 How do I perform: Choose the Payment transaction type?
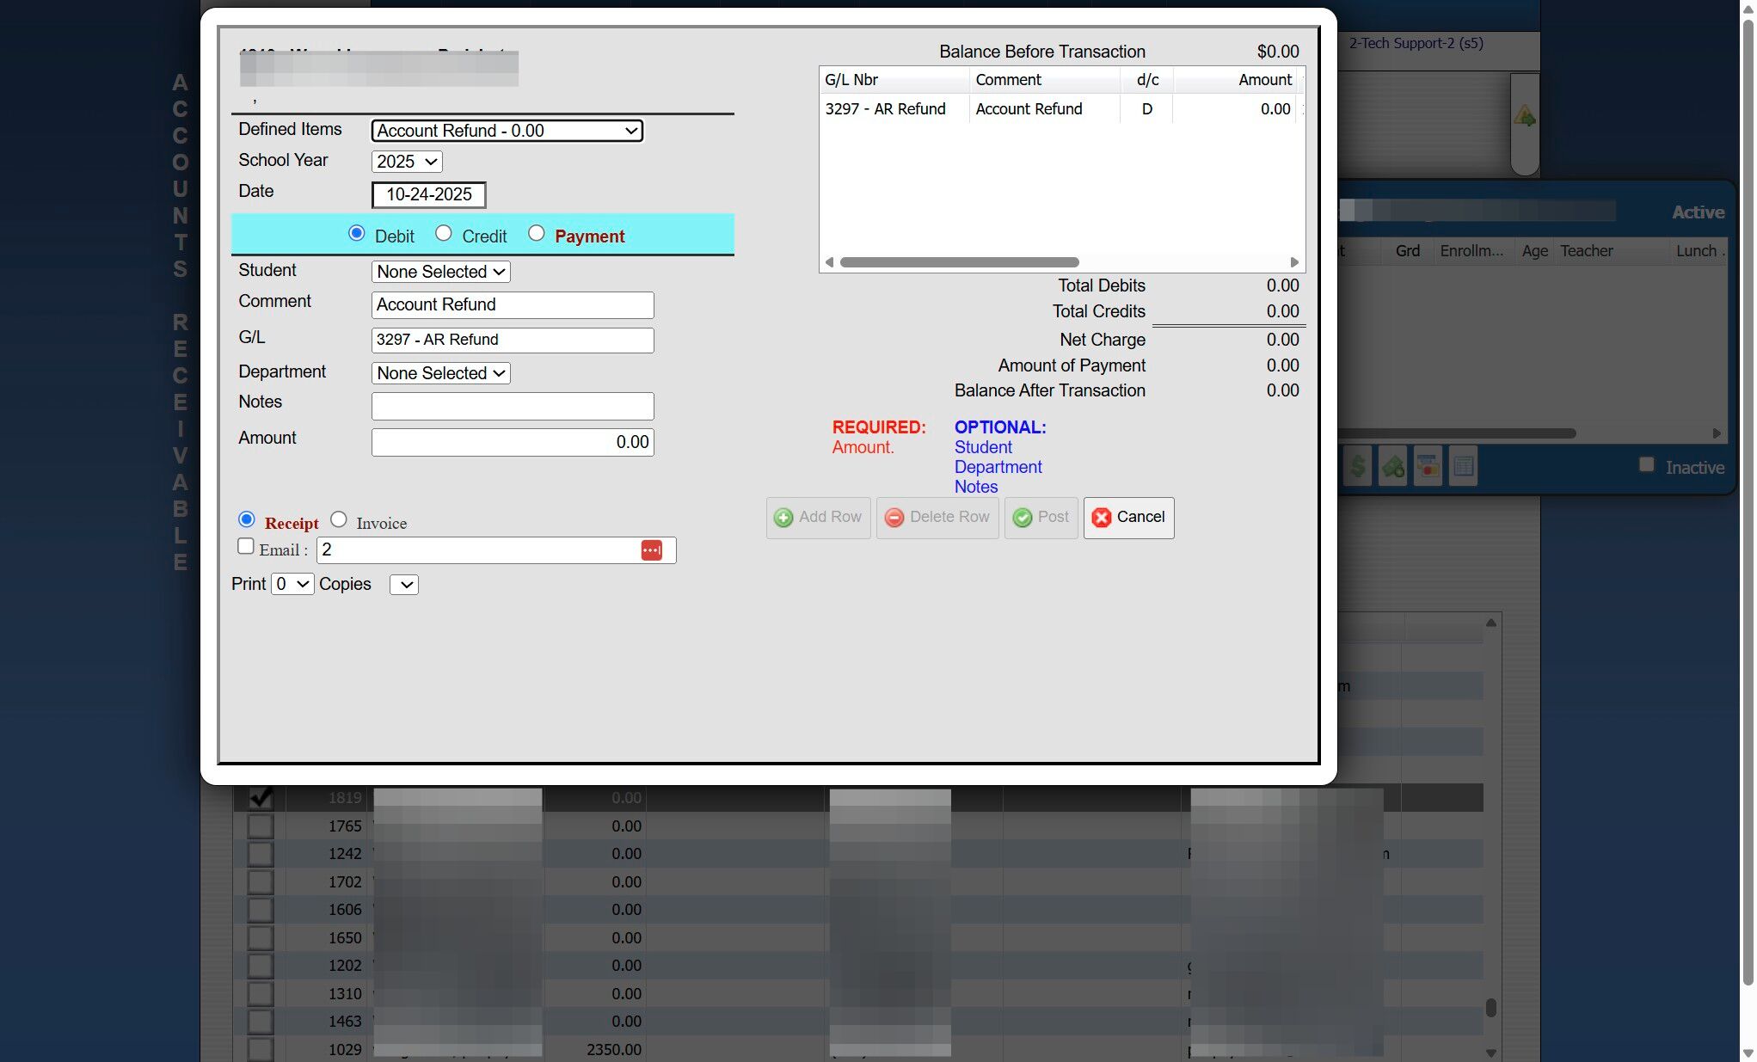(536, 234)
